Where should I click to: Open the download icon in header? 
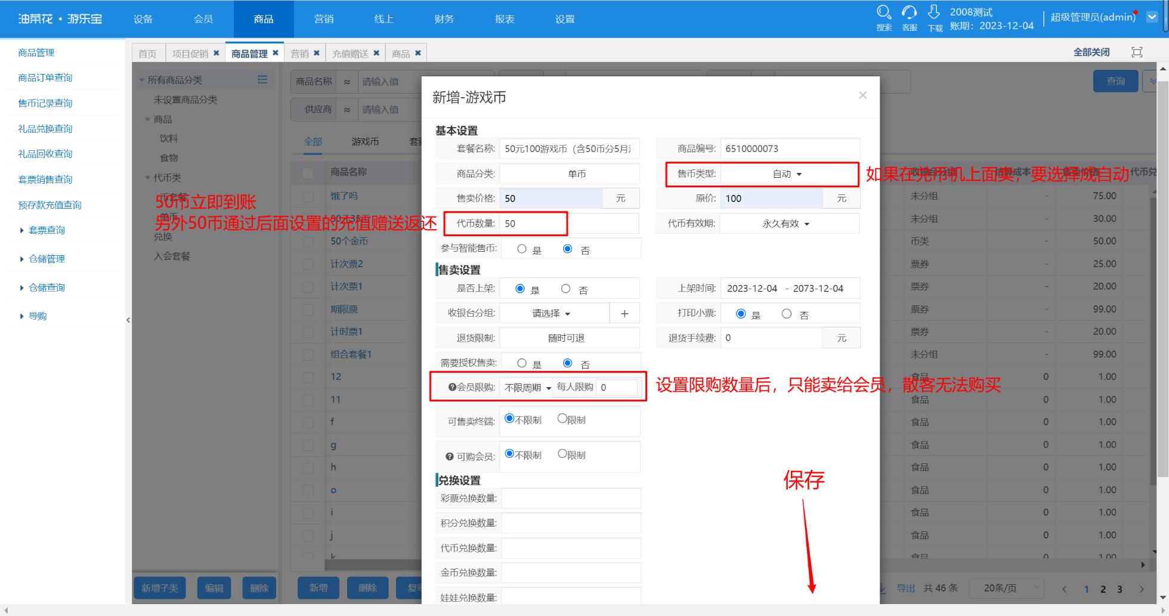pyautogui.click(x=934, y=12)
